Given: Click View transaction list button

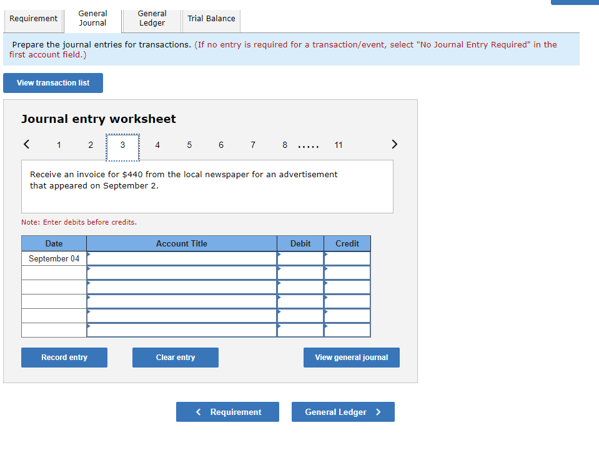Looking at the screenshot, I should (x=53, y=83).
